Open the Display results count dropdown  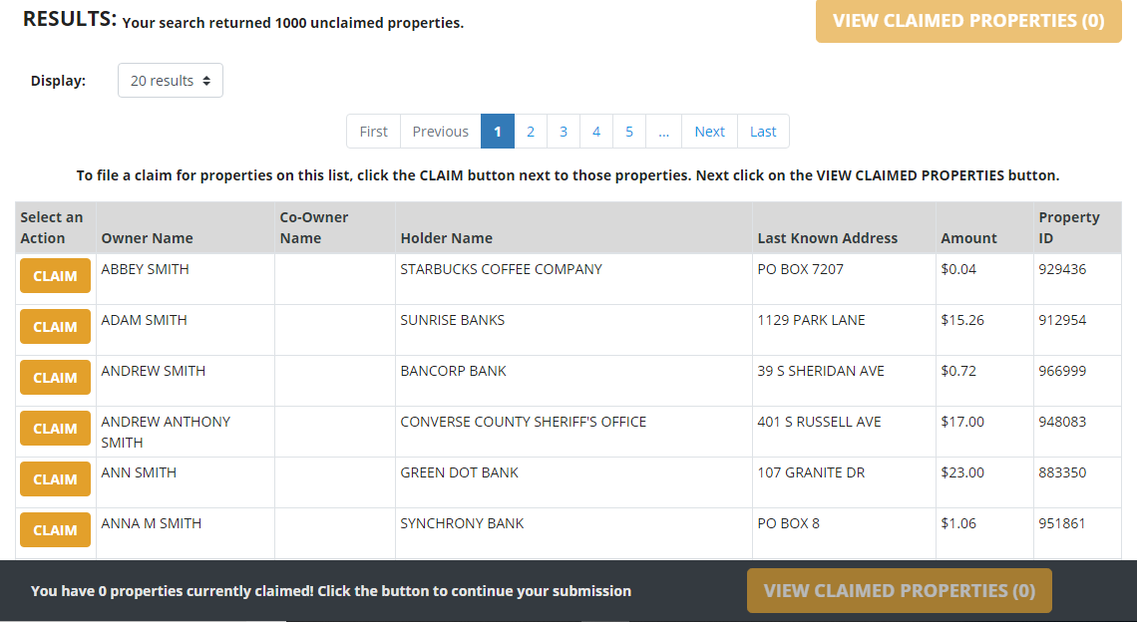[170, 80]
